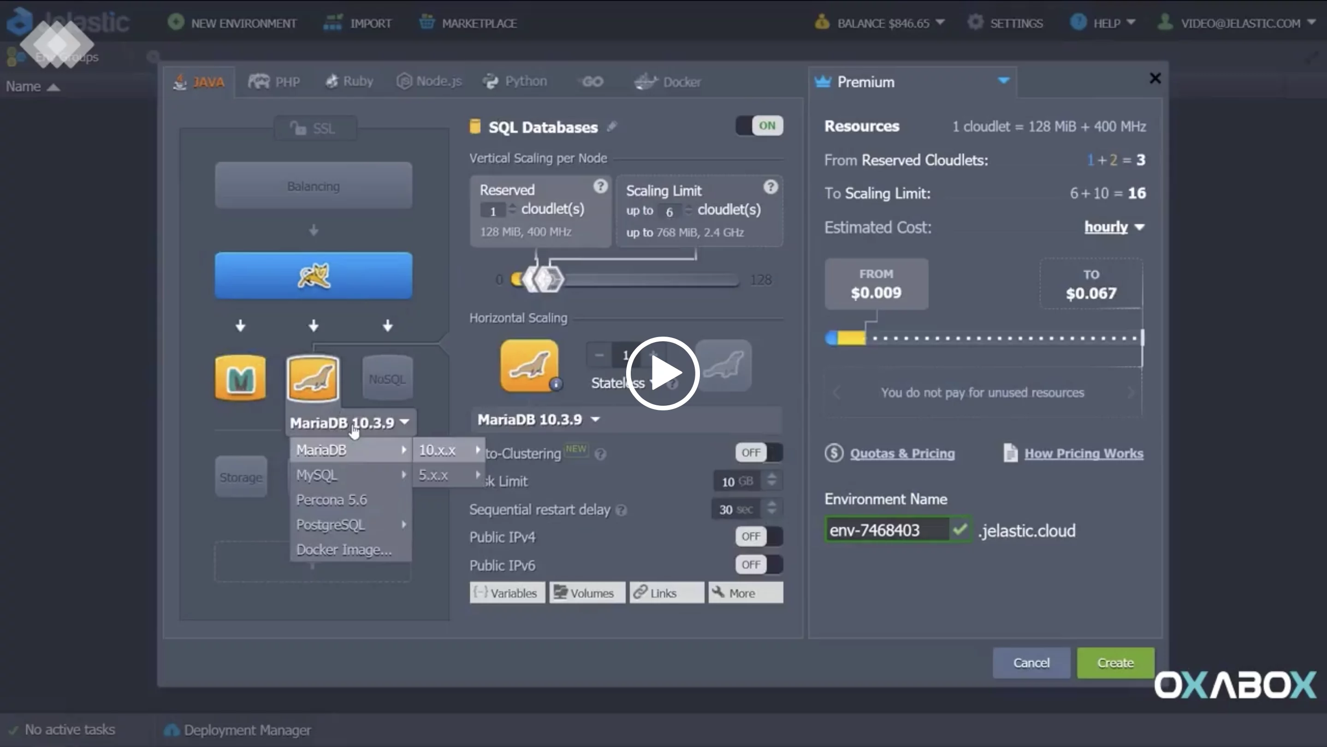This screenshot has height=747, width=1327.
Task: Open the Volumes button
Action: coord(587,593)
